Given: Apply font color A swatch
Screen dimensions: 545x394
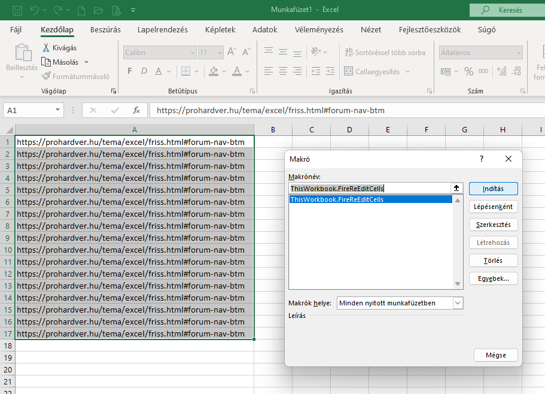Looking at the screenshot, I should (237, 71).
